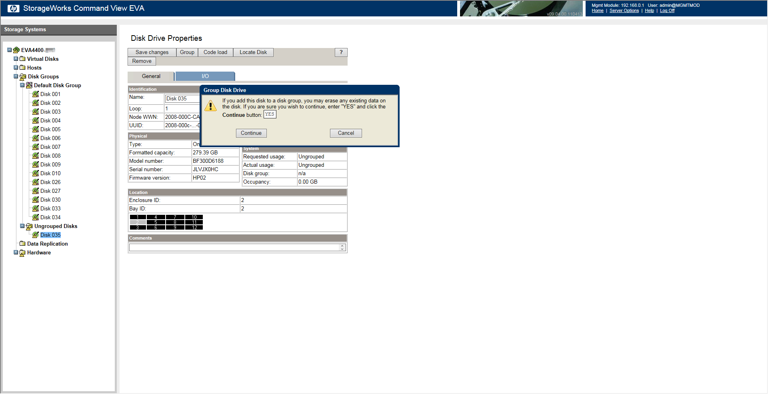Viewport: 768px width, 394px height.
Task: Click the Disk 001 drive icon
Action: [x=36, y=94]
